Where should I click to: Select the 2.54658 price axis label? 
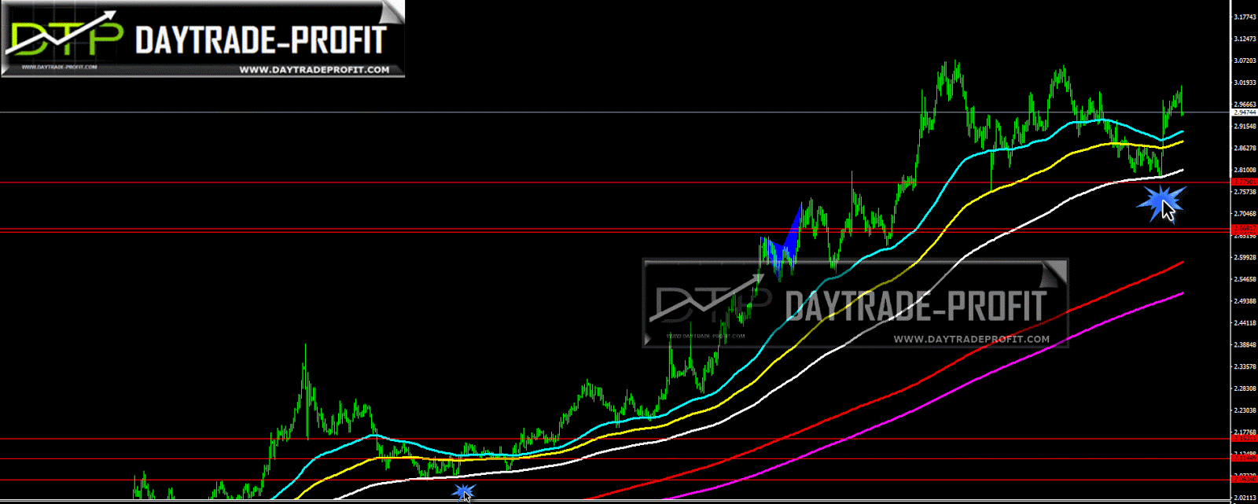(1245, 279)
